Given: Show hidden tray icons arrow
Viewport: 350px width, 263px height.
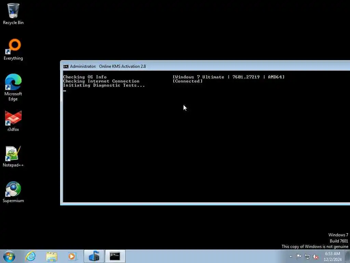Looking at the screenshot, I should point(291,256).
